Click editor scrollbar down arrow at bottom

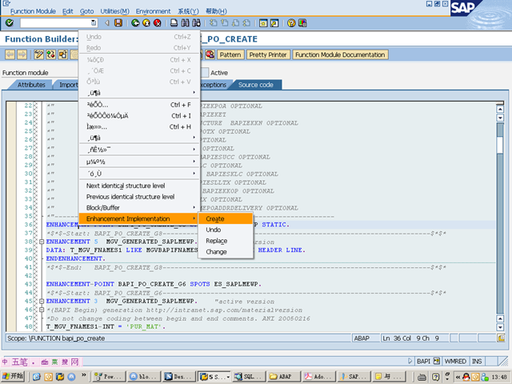coord(500,327)
